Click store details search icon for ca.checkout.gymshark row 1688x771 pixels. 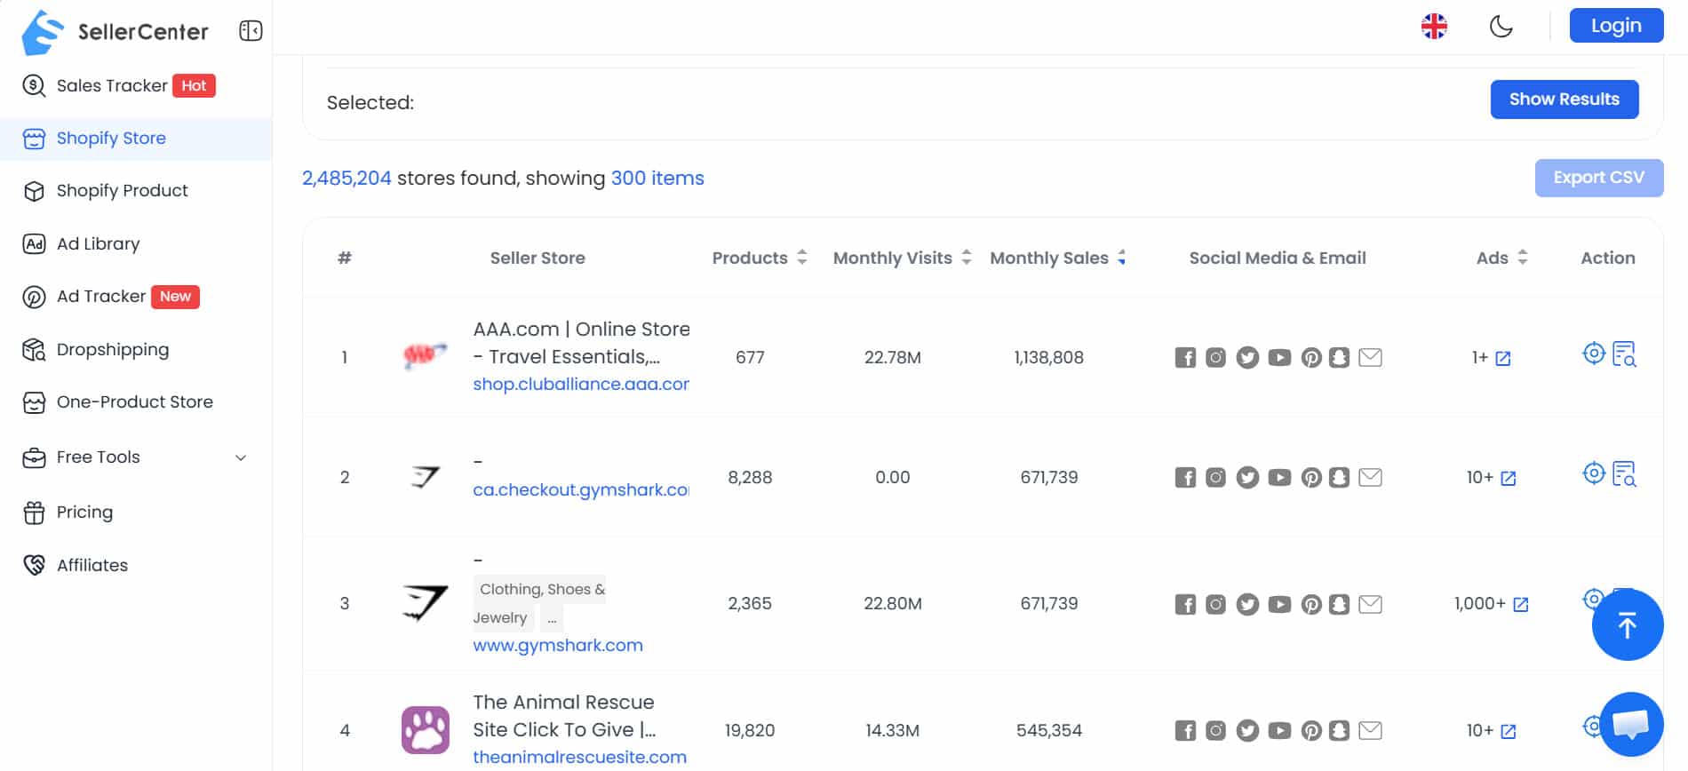tap(1624, 474)
